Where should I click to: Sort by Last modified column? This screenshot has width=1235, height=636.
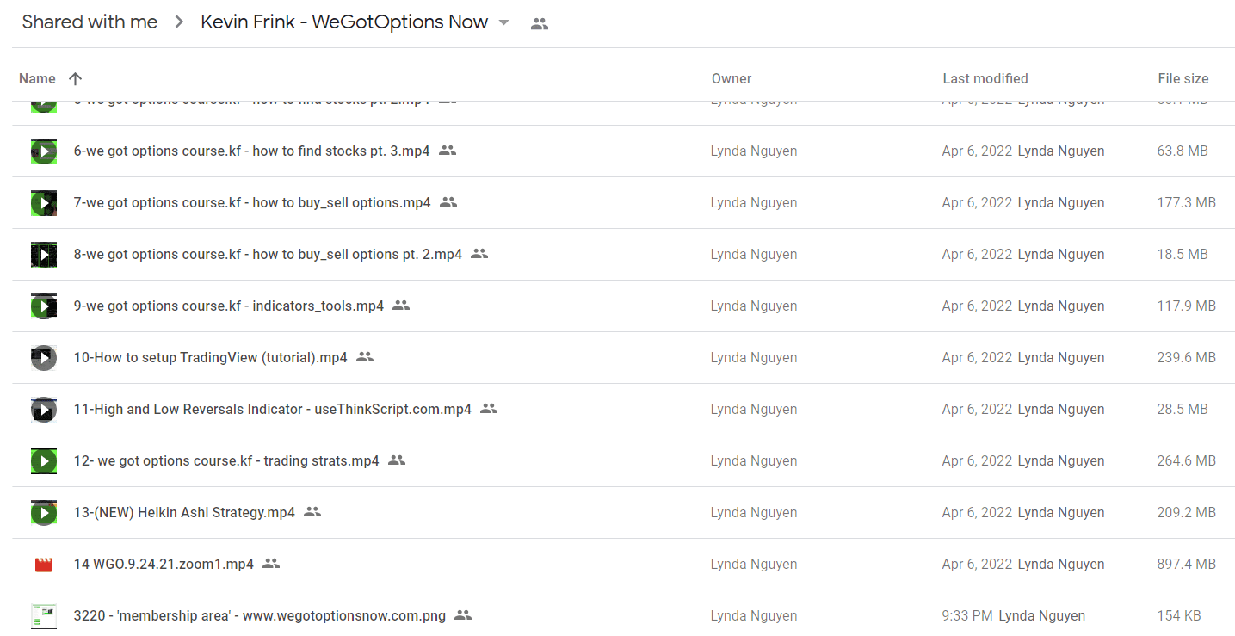point(985,78)
